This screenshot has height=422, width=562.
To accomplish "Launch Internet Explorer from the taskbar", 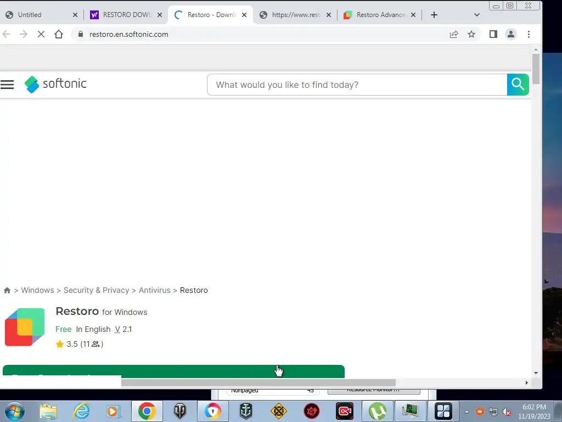I will pyautogui.click(x=81, y=411).
